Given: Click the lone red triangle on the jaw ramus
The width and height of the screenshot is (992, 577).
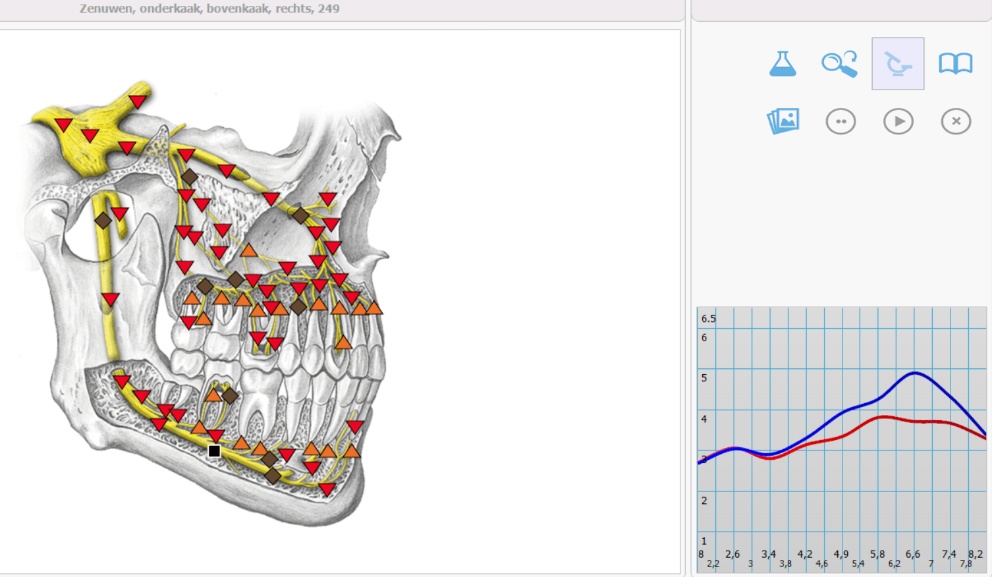Looking at the screenshot, I should point(110,300).
